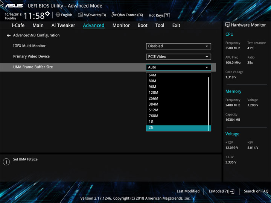Open the IGFX Multi-Monitor dropdown
Viewport: 271px width, 203px height.
pyautogui.click(x=178, y=46)
